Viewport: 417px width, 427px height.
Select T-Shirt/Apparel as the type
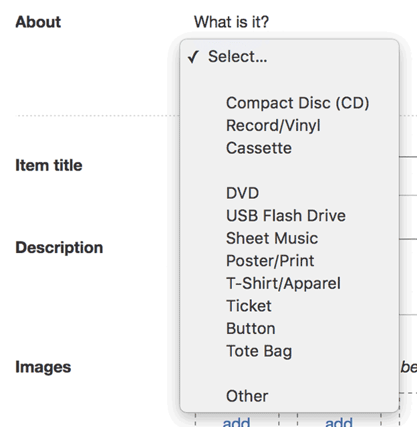click(283, 283)
